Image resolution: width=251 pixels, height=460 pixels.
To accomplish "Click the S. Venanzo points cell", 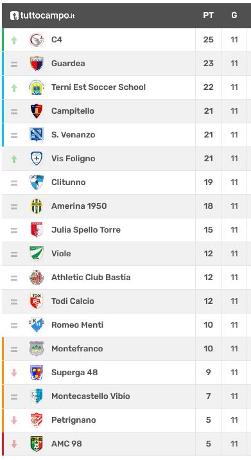I will click(x=208, y=135).
